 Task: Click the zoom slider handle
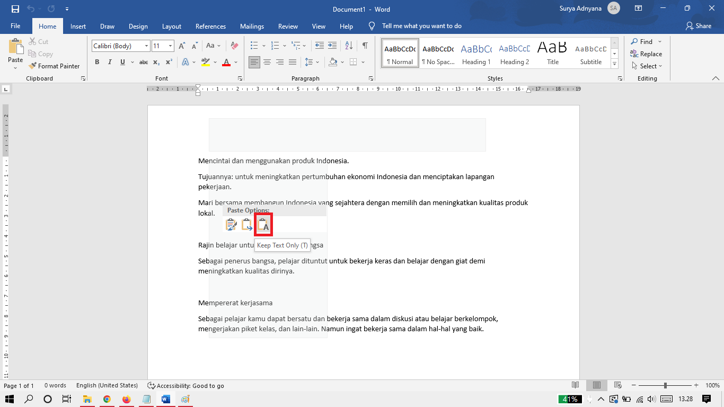tap(665, 385)
